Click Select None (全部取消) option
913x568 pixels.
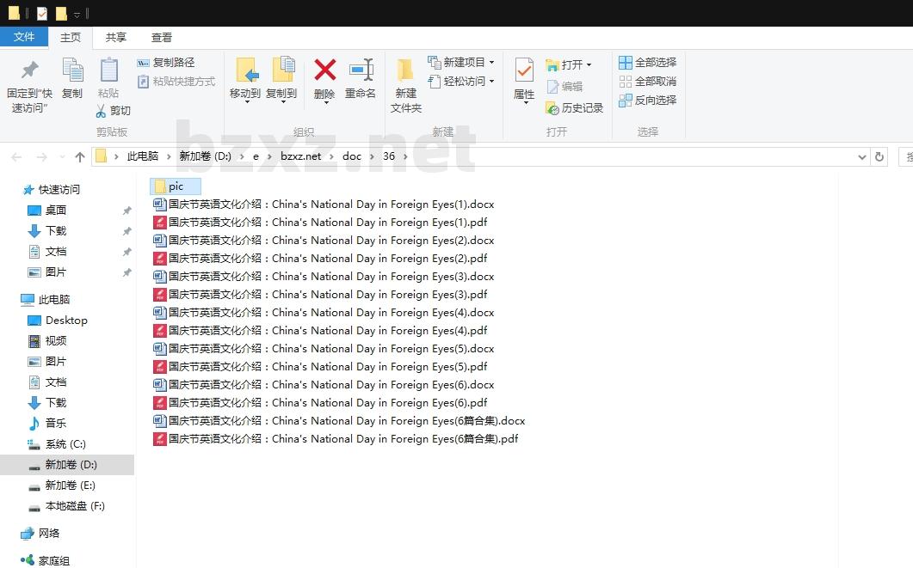coord(648,82)
